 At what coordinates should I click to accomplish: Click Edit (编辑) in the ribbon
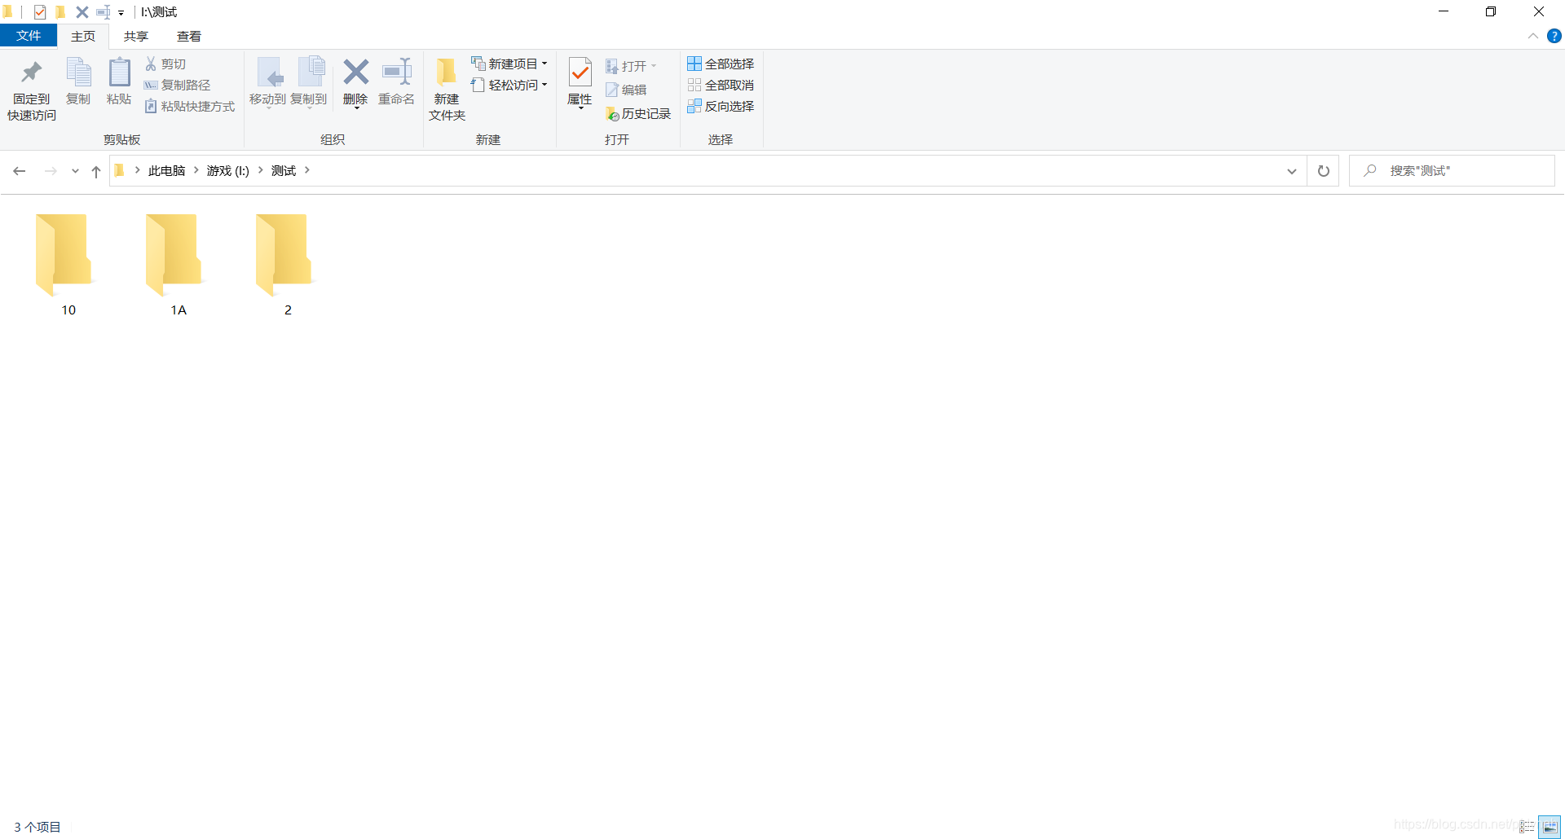coord(626,90)
